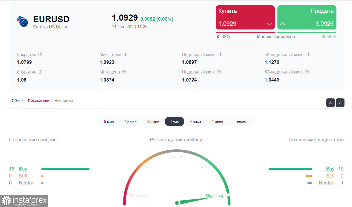Select the 15 мин timeframe
Viewport: 352px width, 207px height.
pyautogui.click(x=131, y=121)
